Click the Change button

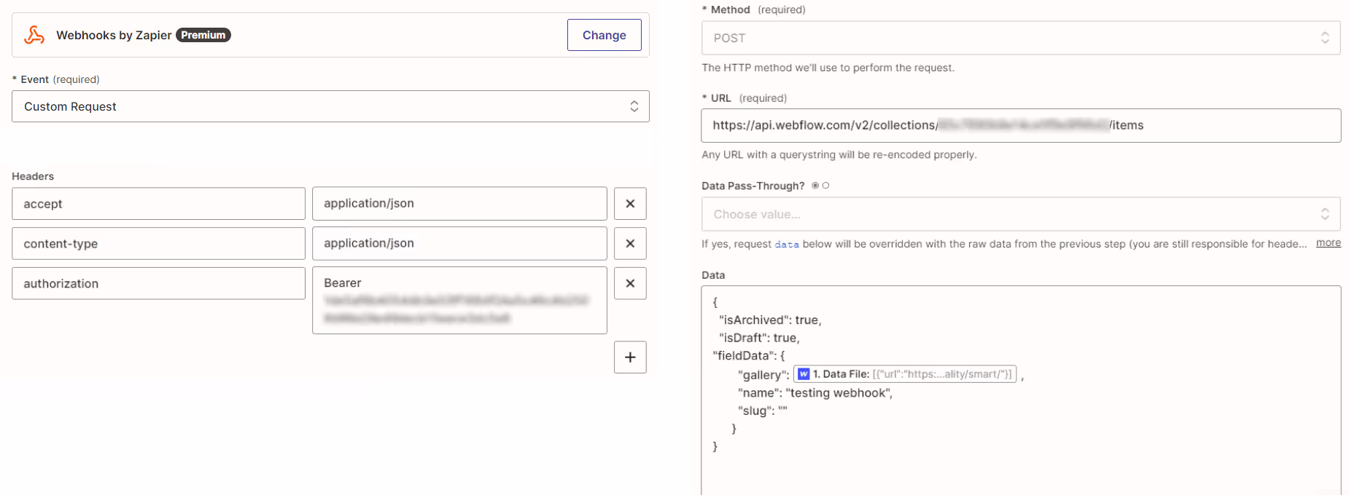tap(604, 35)
